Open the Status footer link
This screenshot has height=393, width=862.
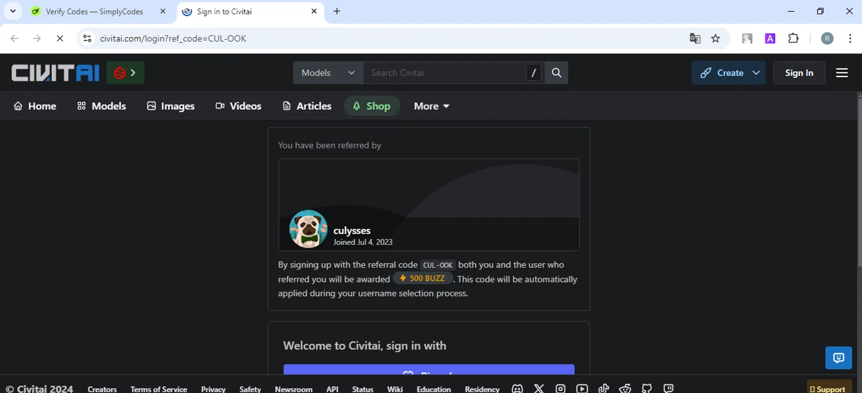click(x=363, y=389)
